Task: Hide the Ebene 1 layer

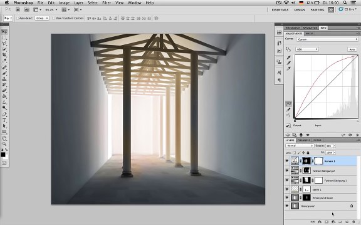Action: (287, 189)
